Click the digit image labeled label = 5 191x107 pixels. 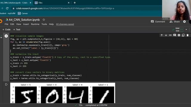click(26, 95)
